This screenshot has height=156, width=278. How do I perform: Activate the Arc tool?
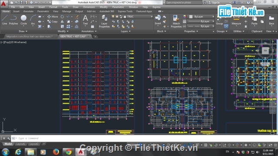pyautogui.click(x=33, y=20)
